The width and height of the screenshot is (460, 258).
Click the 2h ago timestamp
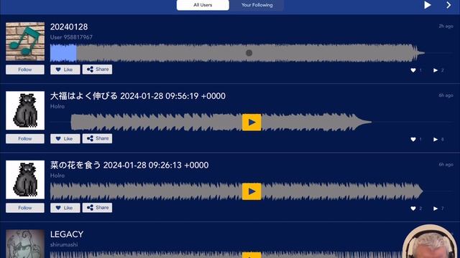(x=446, y=27)
